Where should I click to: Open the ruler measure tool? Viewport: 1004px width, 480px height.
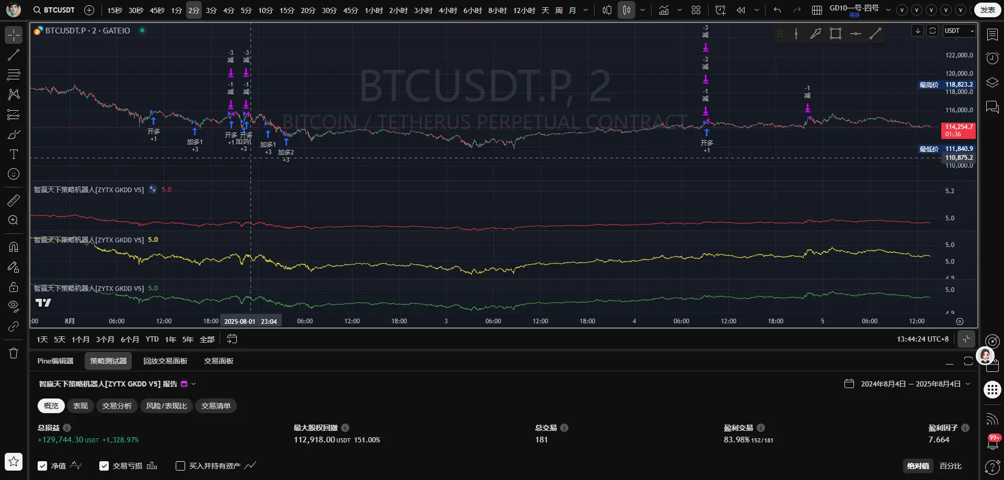[14, 200]
